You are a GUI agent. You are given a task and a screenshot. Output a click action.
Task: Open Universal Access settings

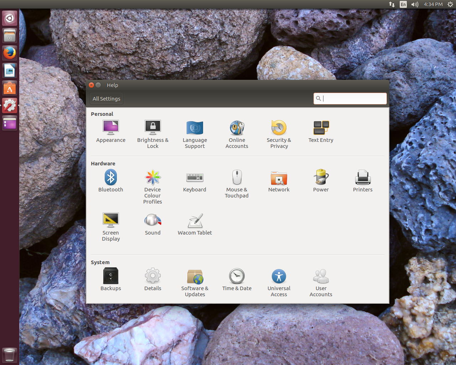click(x=279, y=283)
